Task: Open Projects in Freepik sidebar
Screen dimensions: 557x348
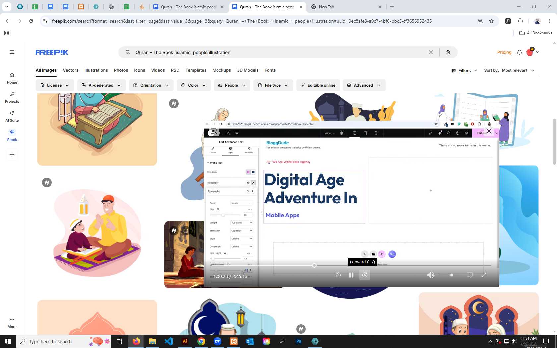Action: (x=12, y=97)
